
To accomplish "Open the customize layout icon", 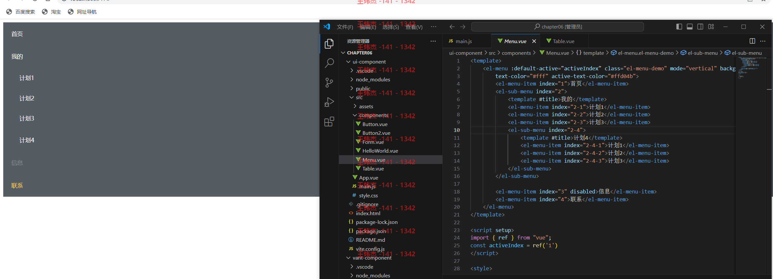I will pyautogui.click(x=711, y=27).
